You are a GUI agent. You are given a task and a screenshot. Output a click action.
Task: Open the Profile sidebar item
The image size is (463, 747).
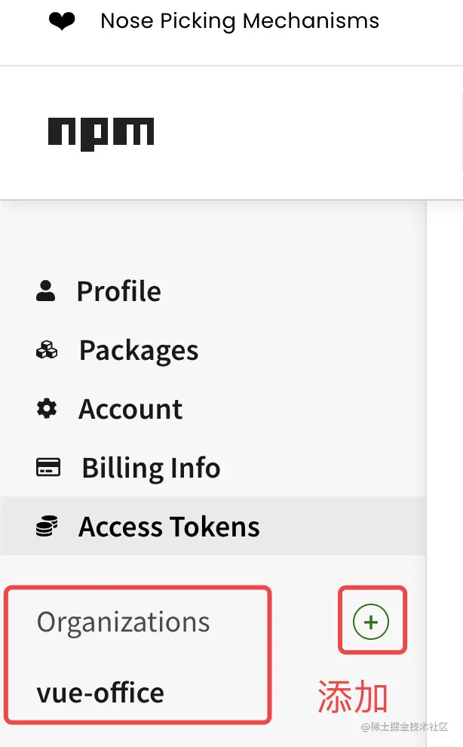118,291
